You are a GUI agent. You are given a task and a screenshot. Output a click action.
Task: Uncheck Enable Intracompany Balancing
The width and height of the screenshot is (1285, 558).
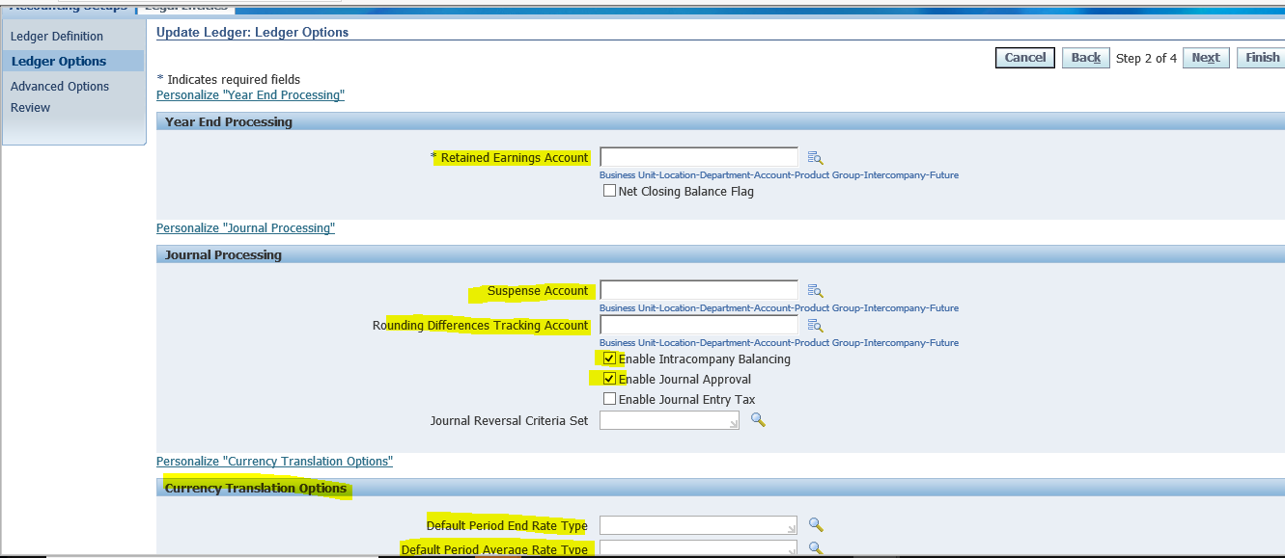pyautogui.click(x=609, y=358)
